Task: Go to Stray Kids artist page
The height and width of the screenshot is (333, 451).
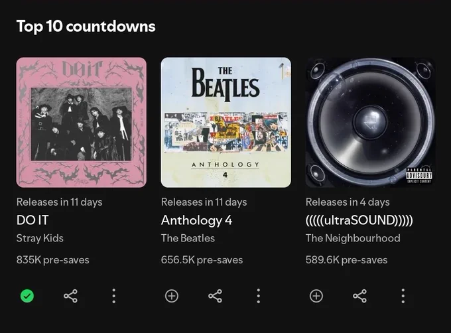Action: [x=40, y=238]
